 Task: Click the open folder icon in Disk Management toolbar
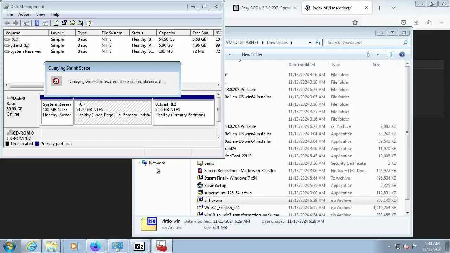[72, 23]
